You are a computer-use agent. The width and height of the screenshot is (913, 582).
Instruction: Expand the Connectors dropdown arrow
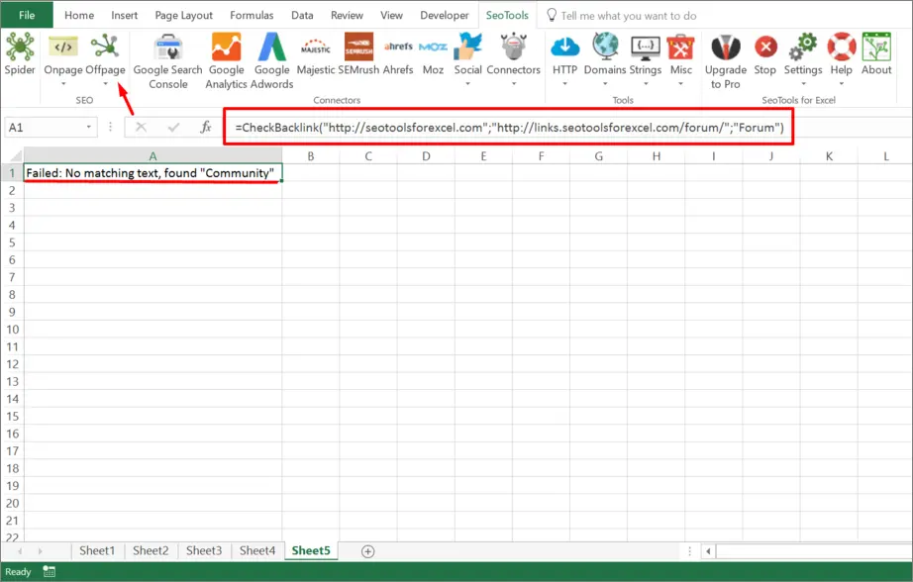click(514, 84)
